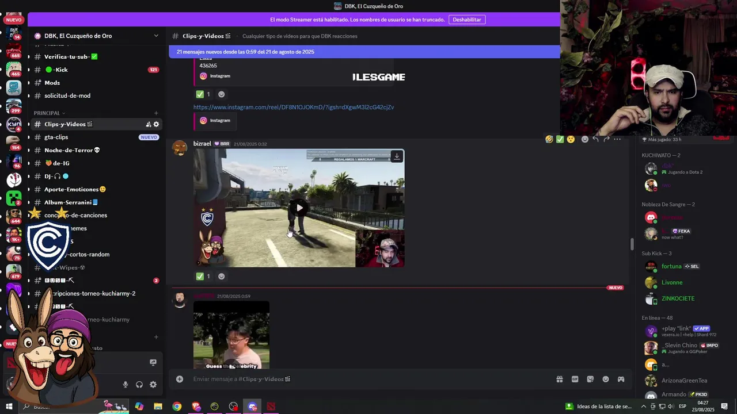Select the Minecraft creeper server icon
The height and width of the screenshot is (414, 737).
point(14,198)
